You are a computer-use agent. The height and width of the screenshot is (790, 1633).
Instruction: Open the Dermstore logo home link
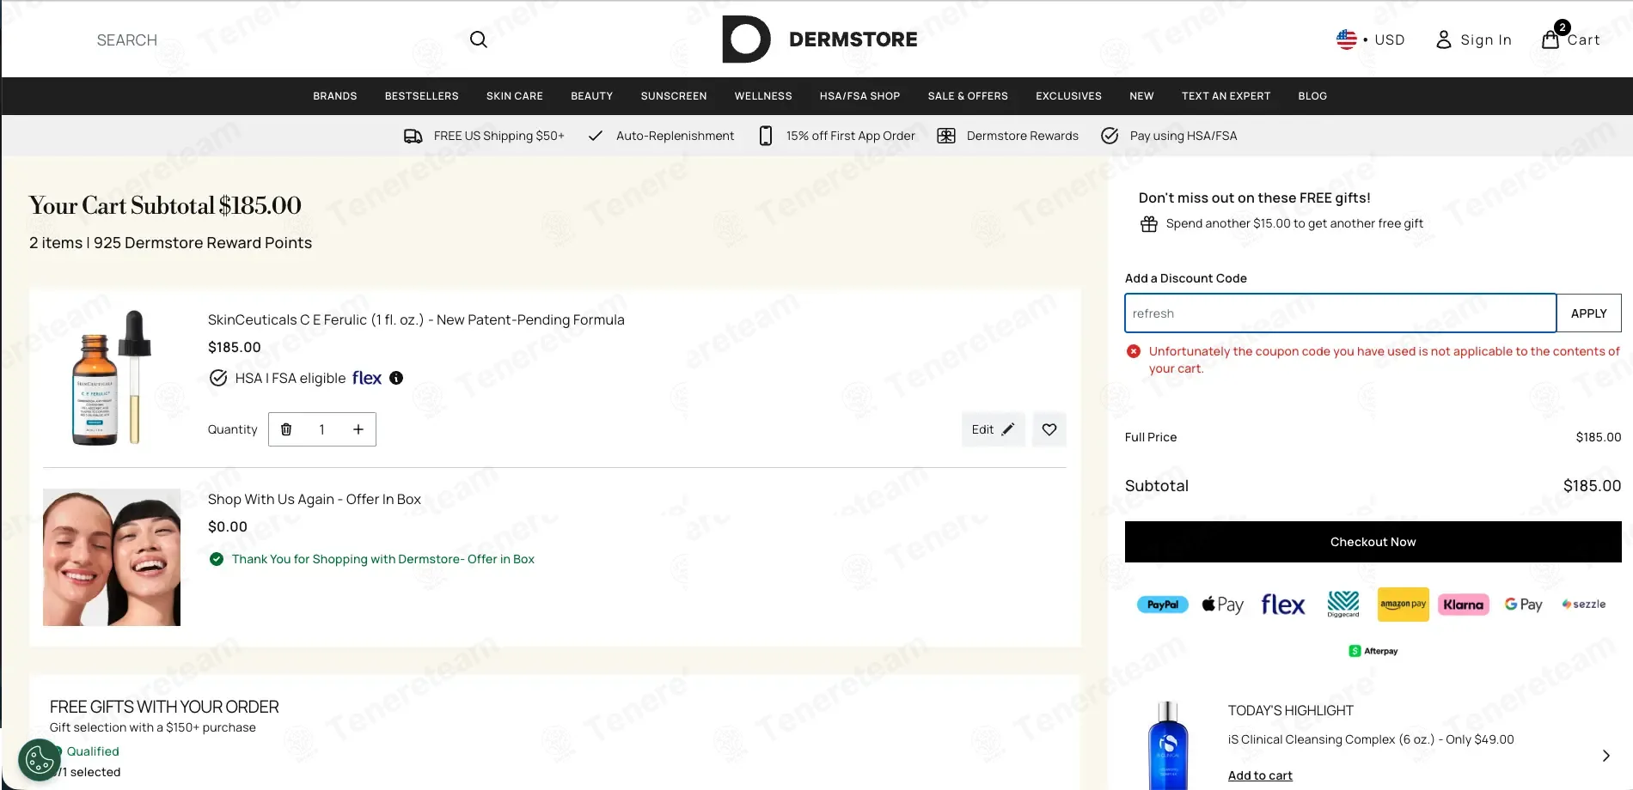820,39
